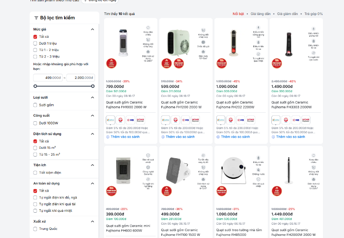
Task: Click the freeship badge on the FH3303 product
Action: (x=277, y=63)
